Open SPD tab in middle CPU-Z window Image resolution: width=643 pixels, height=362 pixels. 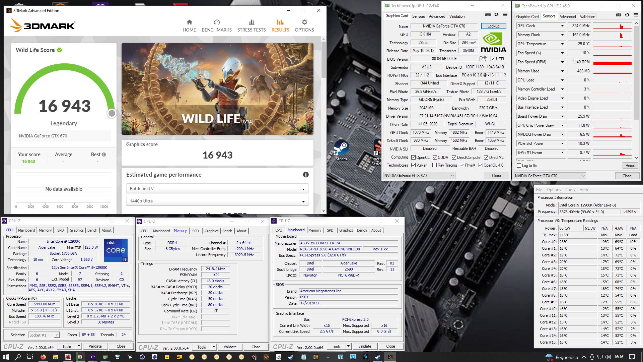tap(196, 231)
